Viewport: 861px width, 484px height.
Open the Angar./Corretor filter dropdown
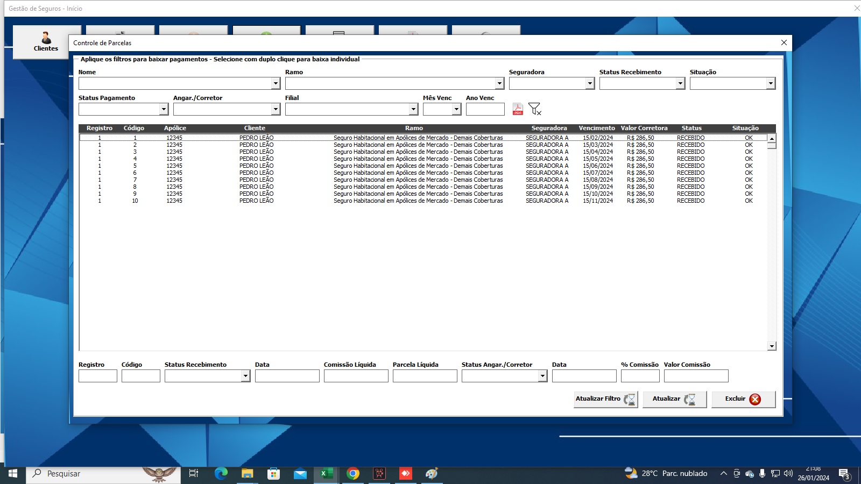tap(276, 109)
